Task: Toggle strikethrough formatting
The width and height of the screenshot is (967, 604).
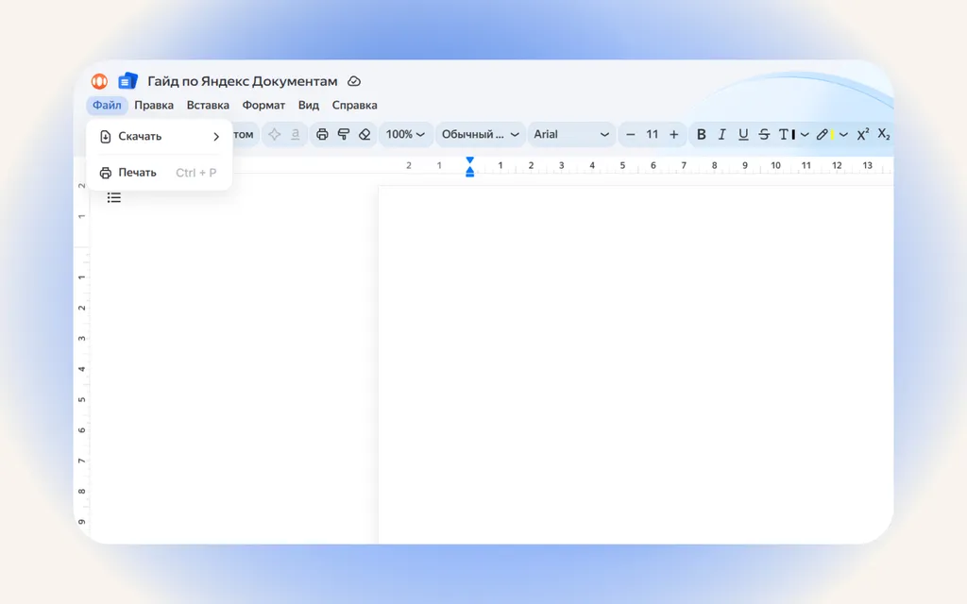Action: [764, 134]
